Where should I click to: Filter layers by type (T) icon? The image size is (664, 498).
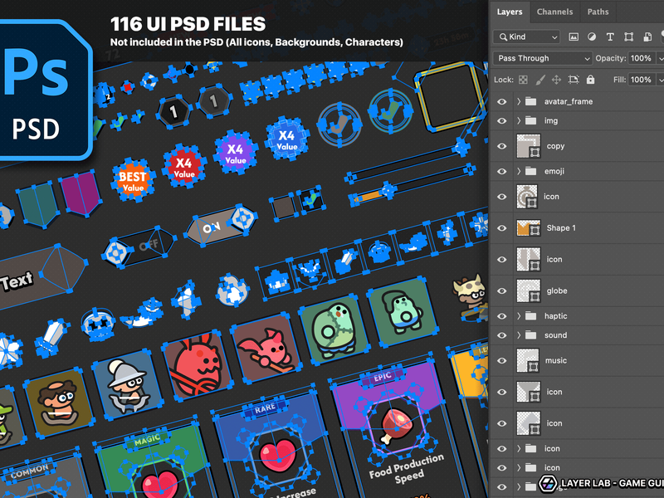point(610,37)
